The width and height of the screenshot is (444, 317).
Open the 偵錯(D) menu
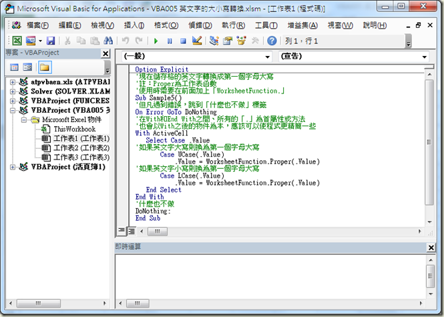200,25
